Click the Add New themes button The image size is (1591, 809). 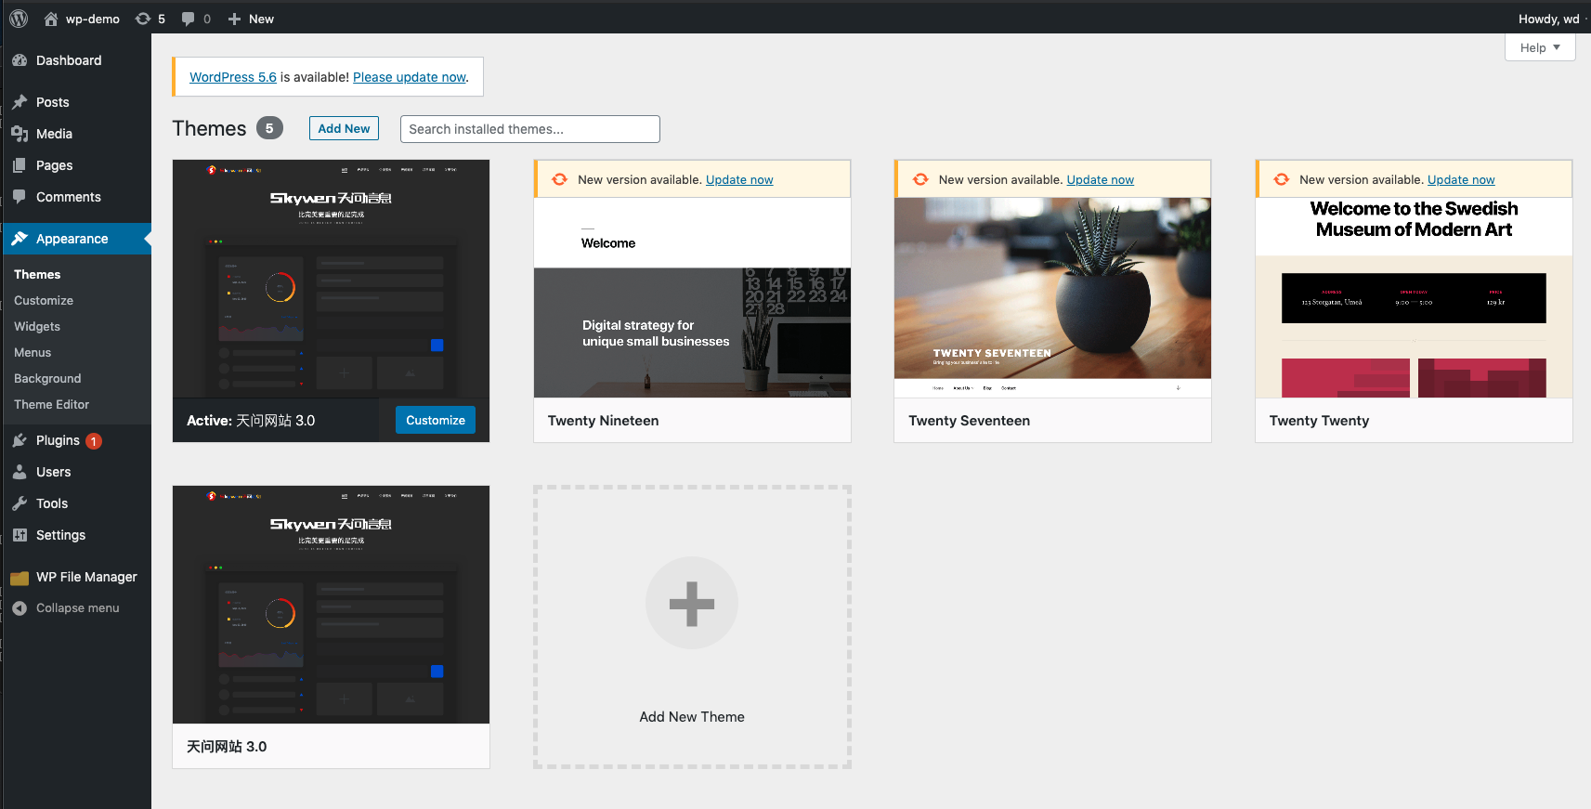click(x=344, y=128)
